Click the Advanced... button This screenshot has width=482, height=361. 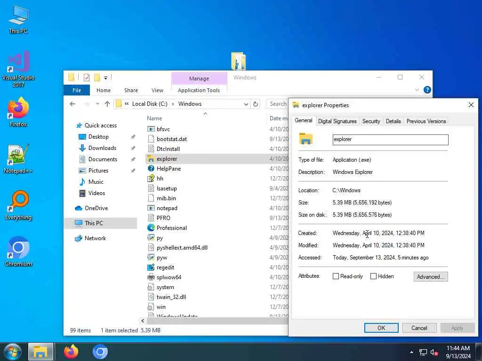(x=430, y=276)
